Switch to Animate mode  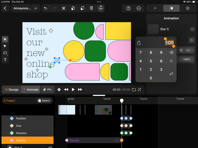[31, 90]
